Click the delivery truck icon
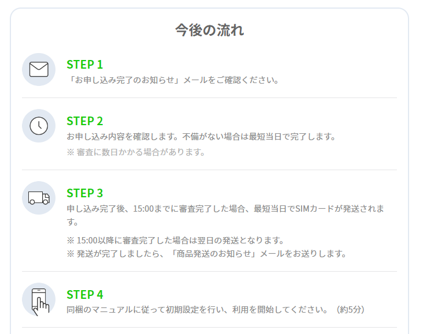This screenshot has height=334, width=427. point(39,198)
